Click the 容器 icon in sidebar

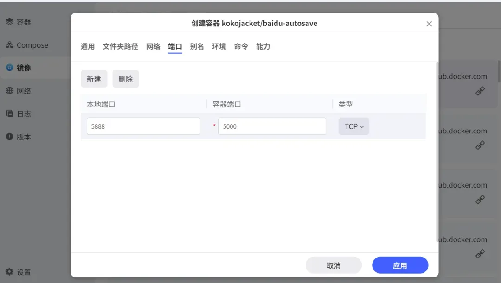point(9,22)
